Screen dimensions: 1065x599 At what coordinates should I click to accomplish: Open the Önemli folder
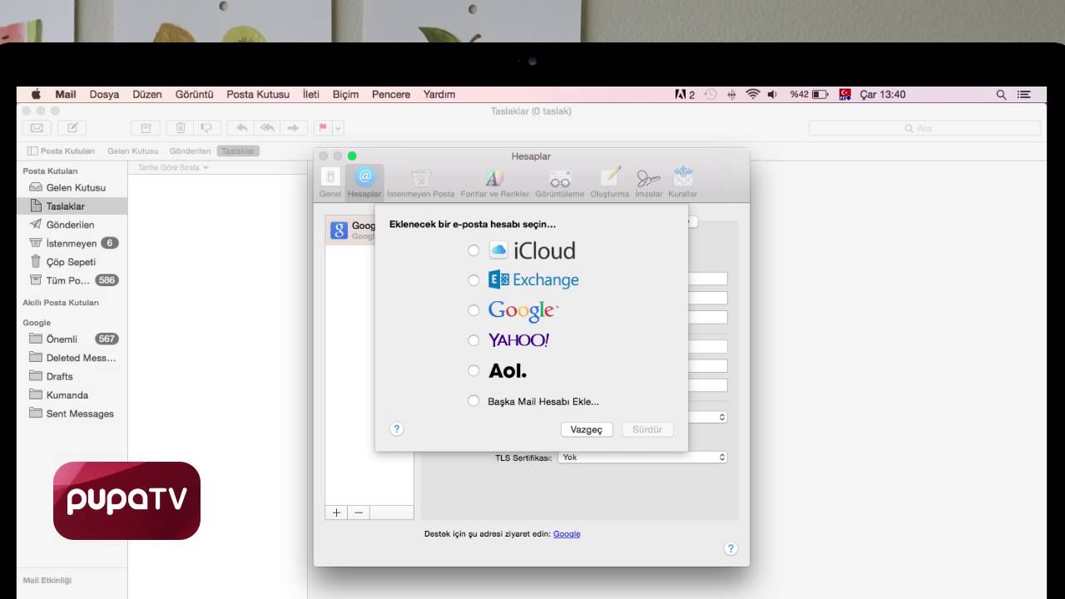pos(72,339)
